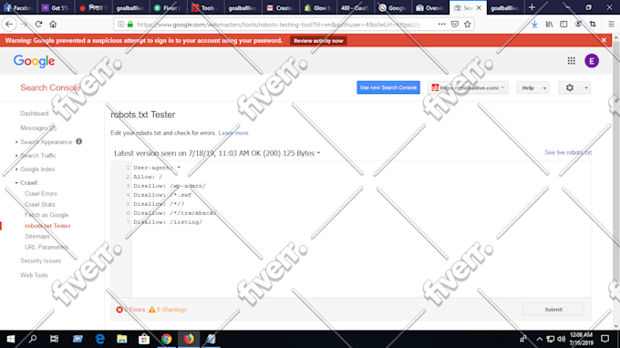Open the Windows Start menu
This screenshot has width=620, height=348.
point(11,339)
